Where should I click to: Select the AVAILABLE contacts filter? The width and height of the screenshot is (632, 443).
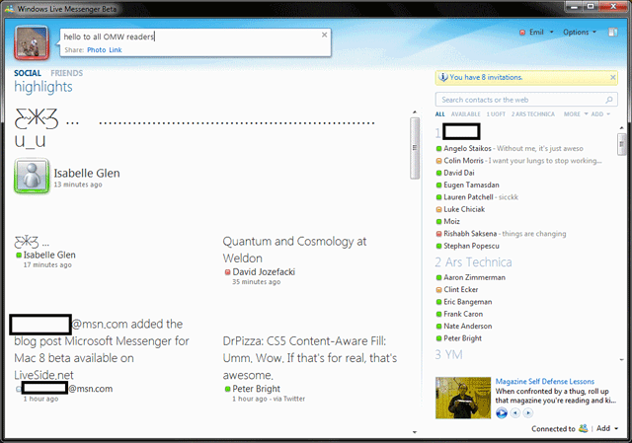click(x=465, y=114)
